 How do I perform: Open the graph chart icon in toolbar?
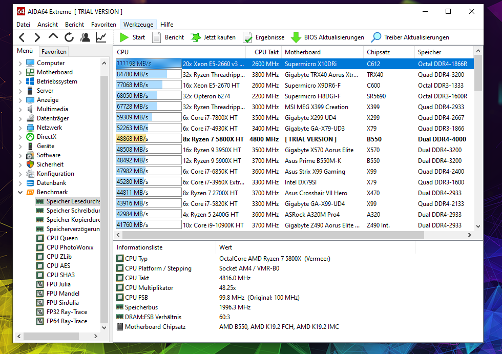coord(101,37)
